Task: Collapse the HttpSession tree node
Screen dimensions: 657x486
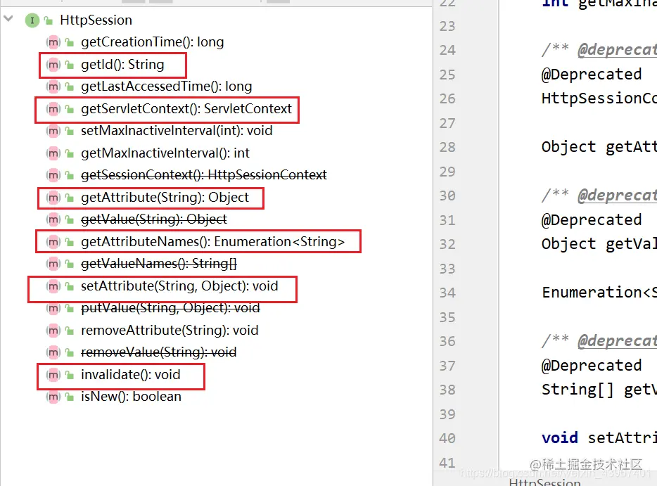Action: coord(8,19)
